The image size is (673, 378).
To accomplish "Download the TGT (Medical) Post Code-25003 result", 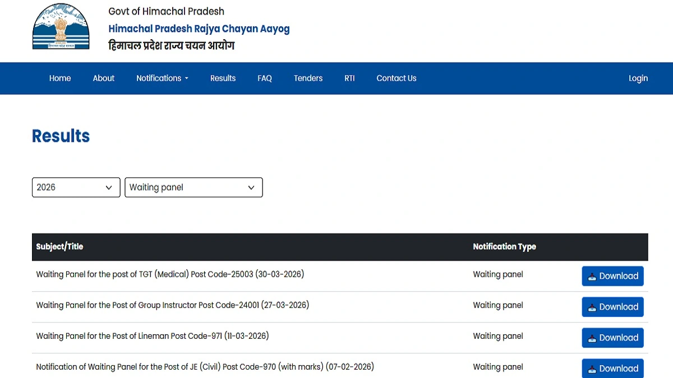I will pos(612,276).
